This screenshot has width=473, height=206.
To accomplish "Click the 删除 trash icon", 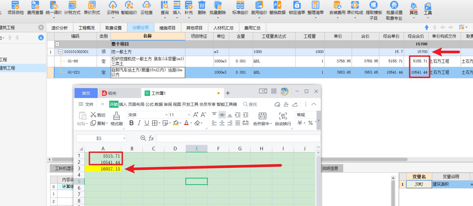I will pyautogui.click(x=202, y=5).
